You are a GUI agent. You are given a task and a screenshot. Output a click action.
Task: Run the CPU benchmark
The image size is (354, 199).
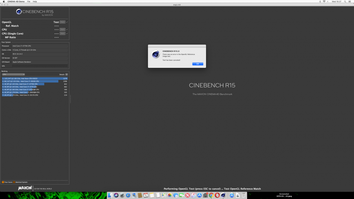(x=62, y=29)
